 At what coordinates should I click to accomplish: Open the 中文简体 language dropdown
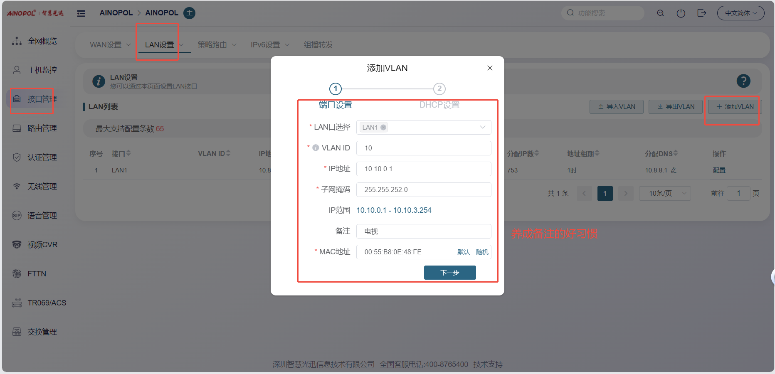pos(740,13)
